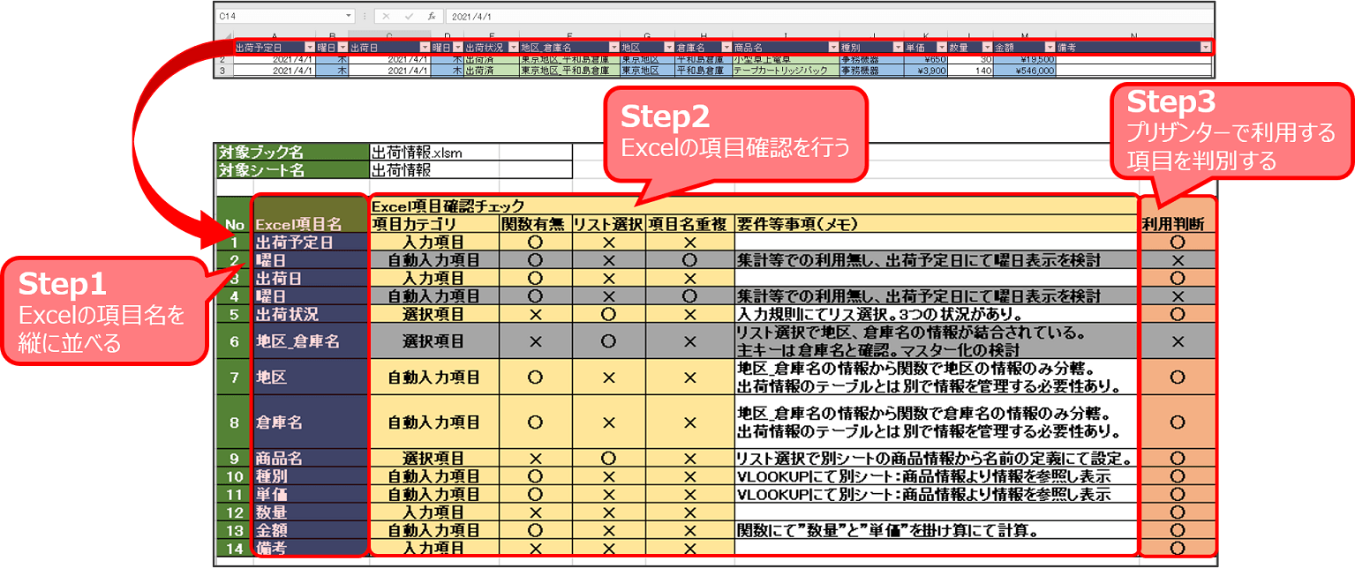The width and height of the screenshot is (1355, 568).
Task: Select the 地区_倉庫名 item name in row No 6
Action: pos(310,341)
